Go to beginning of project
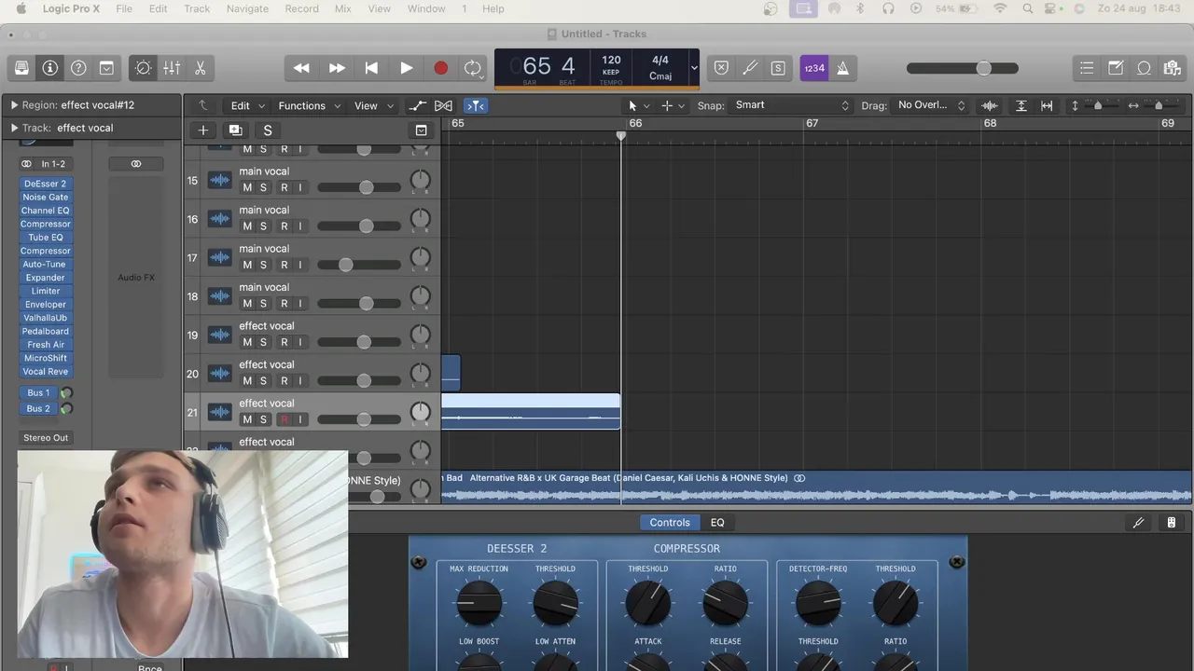The height and width of the screenshot is (671, 1194). point(371,68)
